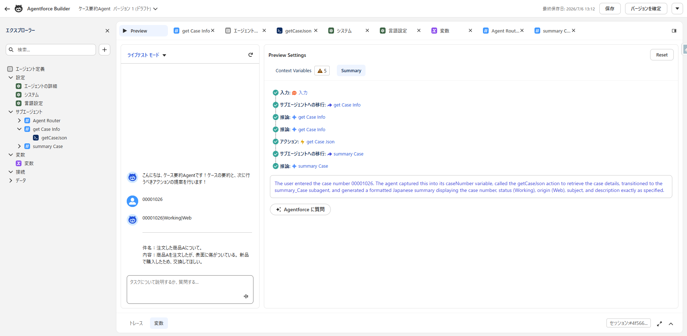Click the chat message input field
The width and height of the screenshot is (687, 336).
click(x=190, y=290)
